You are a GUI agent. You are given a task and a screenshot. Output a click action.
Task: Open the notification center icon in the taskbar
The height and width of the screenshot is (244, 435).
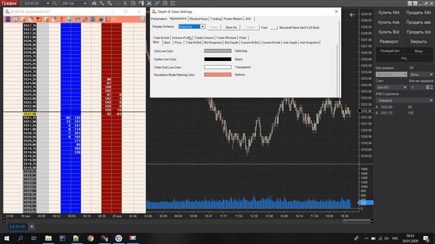click(426, 238)
